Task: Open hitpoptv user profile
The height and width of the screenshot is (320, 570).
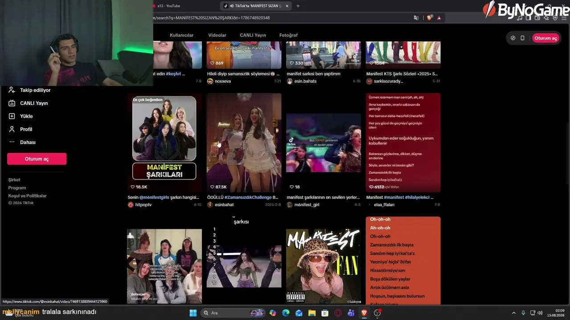Action: coord(143,205)
